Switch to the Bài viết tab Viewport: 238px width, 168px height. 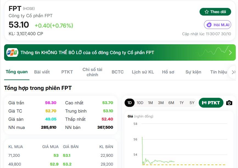click(x=42, y=72)
